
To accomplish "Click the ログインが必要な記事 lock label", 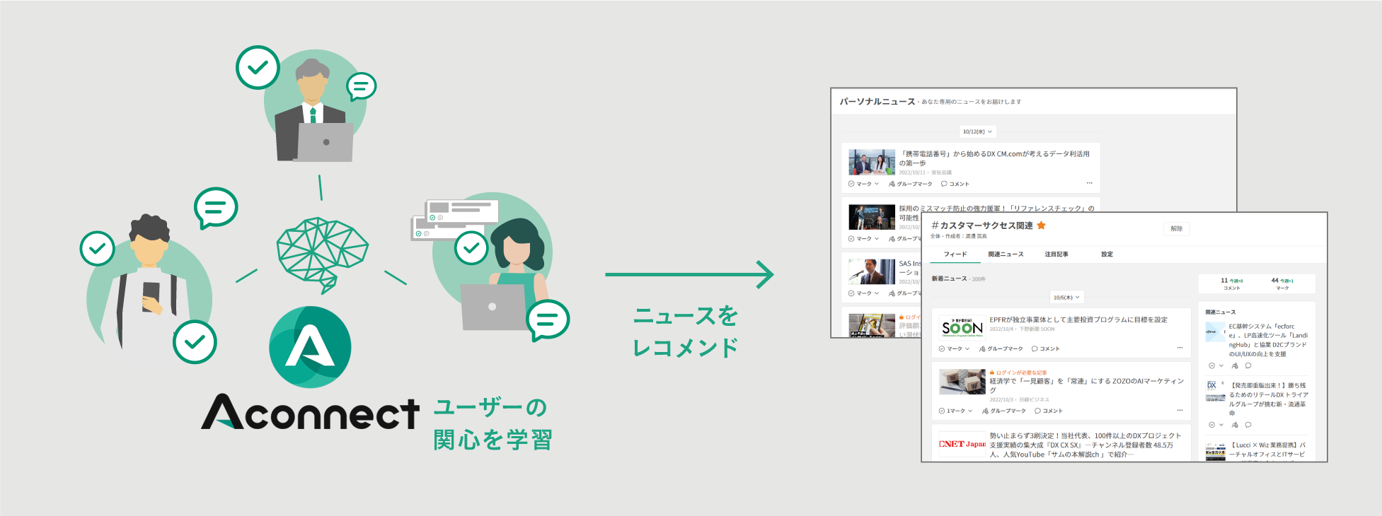I will tap(1018, 373).
